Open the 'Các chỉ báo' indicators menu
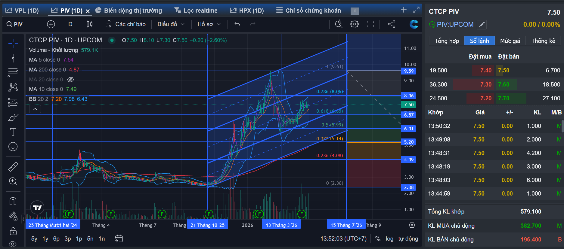Screen dimensions: 564x249 126,24
